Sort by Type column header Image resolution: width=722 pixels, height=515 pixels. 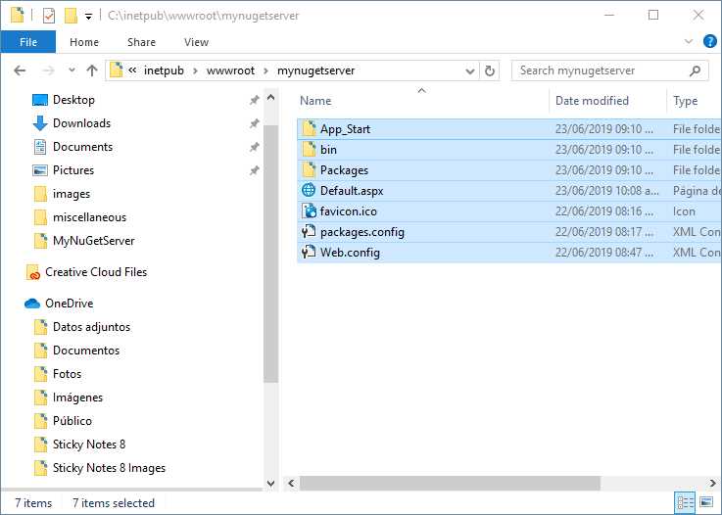click(x=685, y=101)
